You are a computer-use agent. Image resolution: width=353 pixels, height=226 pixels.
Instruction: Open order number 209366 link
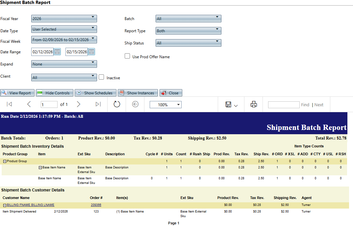coord(96,205)
